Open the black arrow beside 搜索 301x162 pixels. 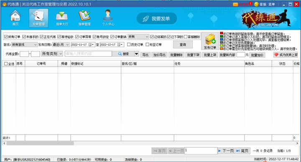(x=136, y=54)
